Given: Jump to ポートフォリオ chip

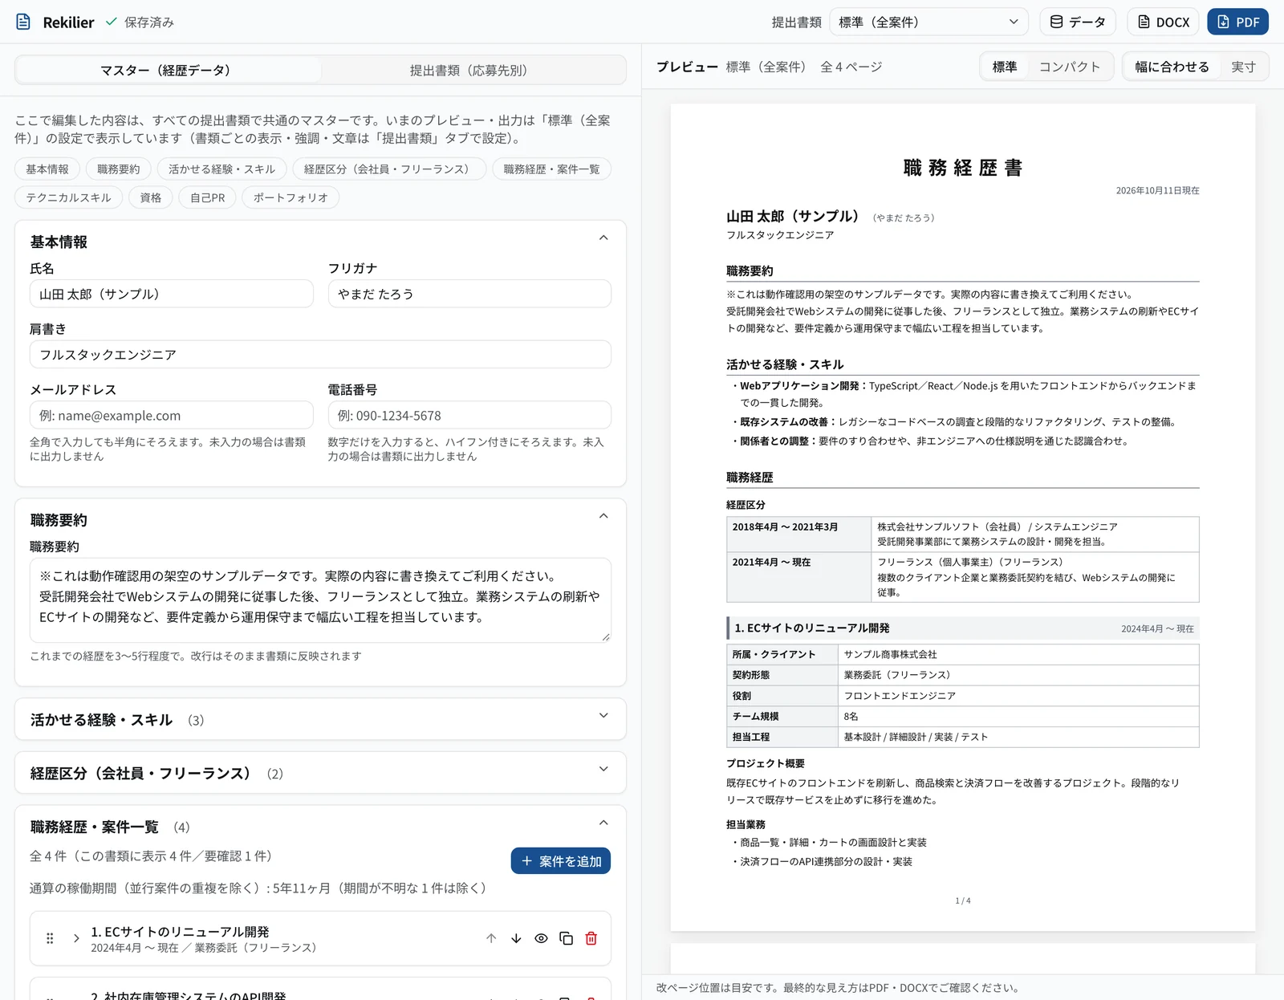Looking at the screenshot, I should (x=291, y=197).
